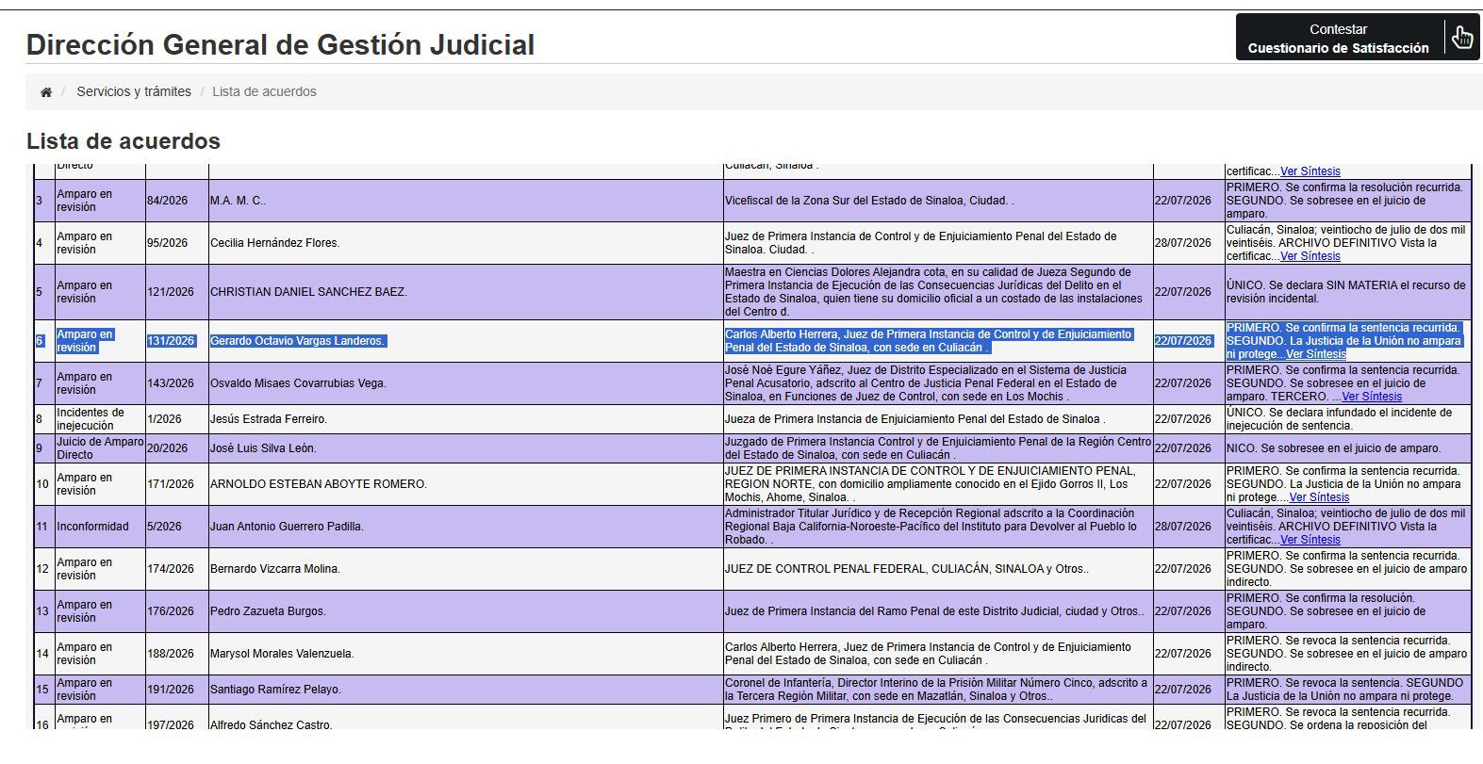Screen dimensions: 1483x764
Task: Click Lista de acuerdos breadcrumb item
Action: click(x=264, y=91)
